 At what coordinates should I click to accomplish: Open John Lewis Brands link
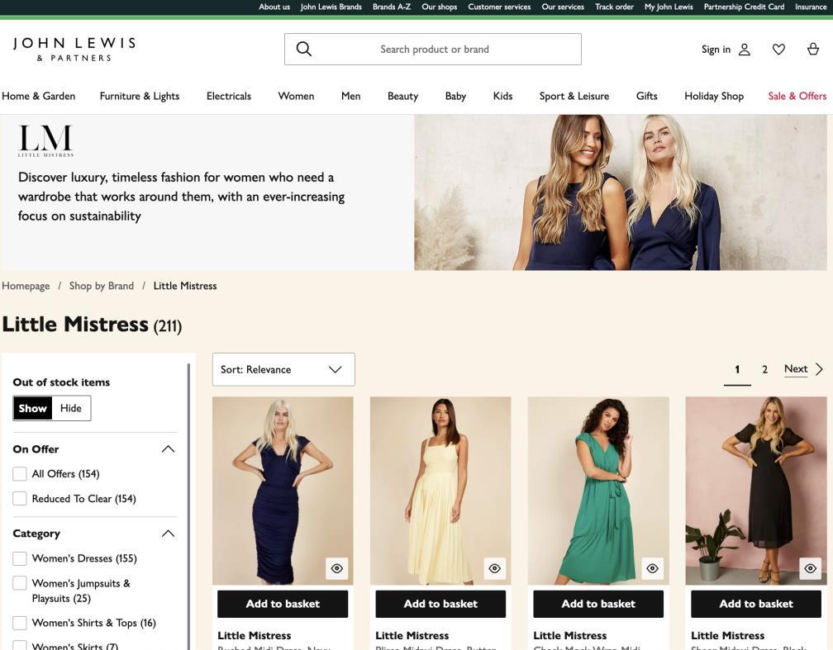331,7
